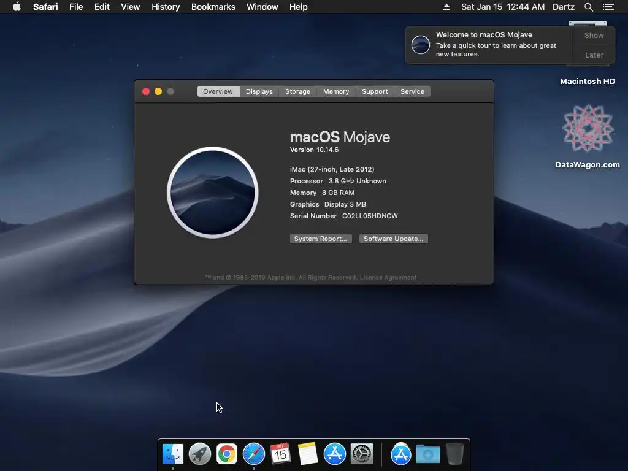
Task: Select the Overview tab
Action: pyautogui.click(x=218, y=91)
